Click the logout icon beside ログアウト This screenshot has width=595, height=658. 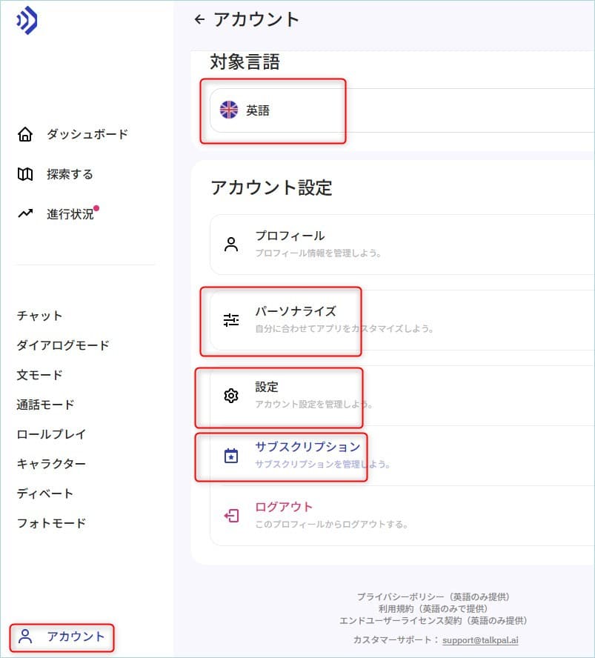click(231, 515)
